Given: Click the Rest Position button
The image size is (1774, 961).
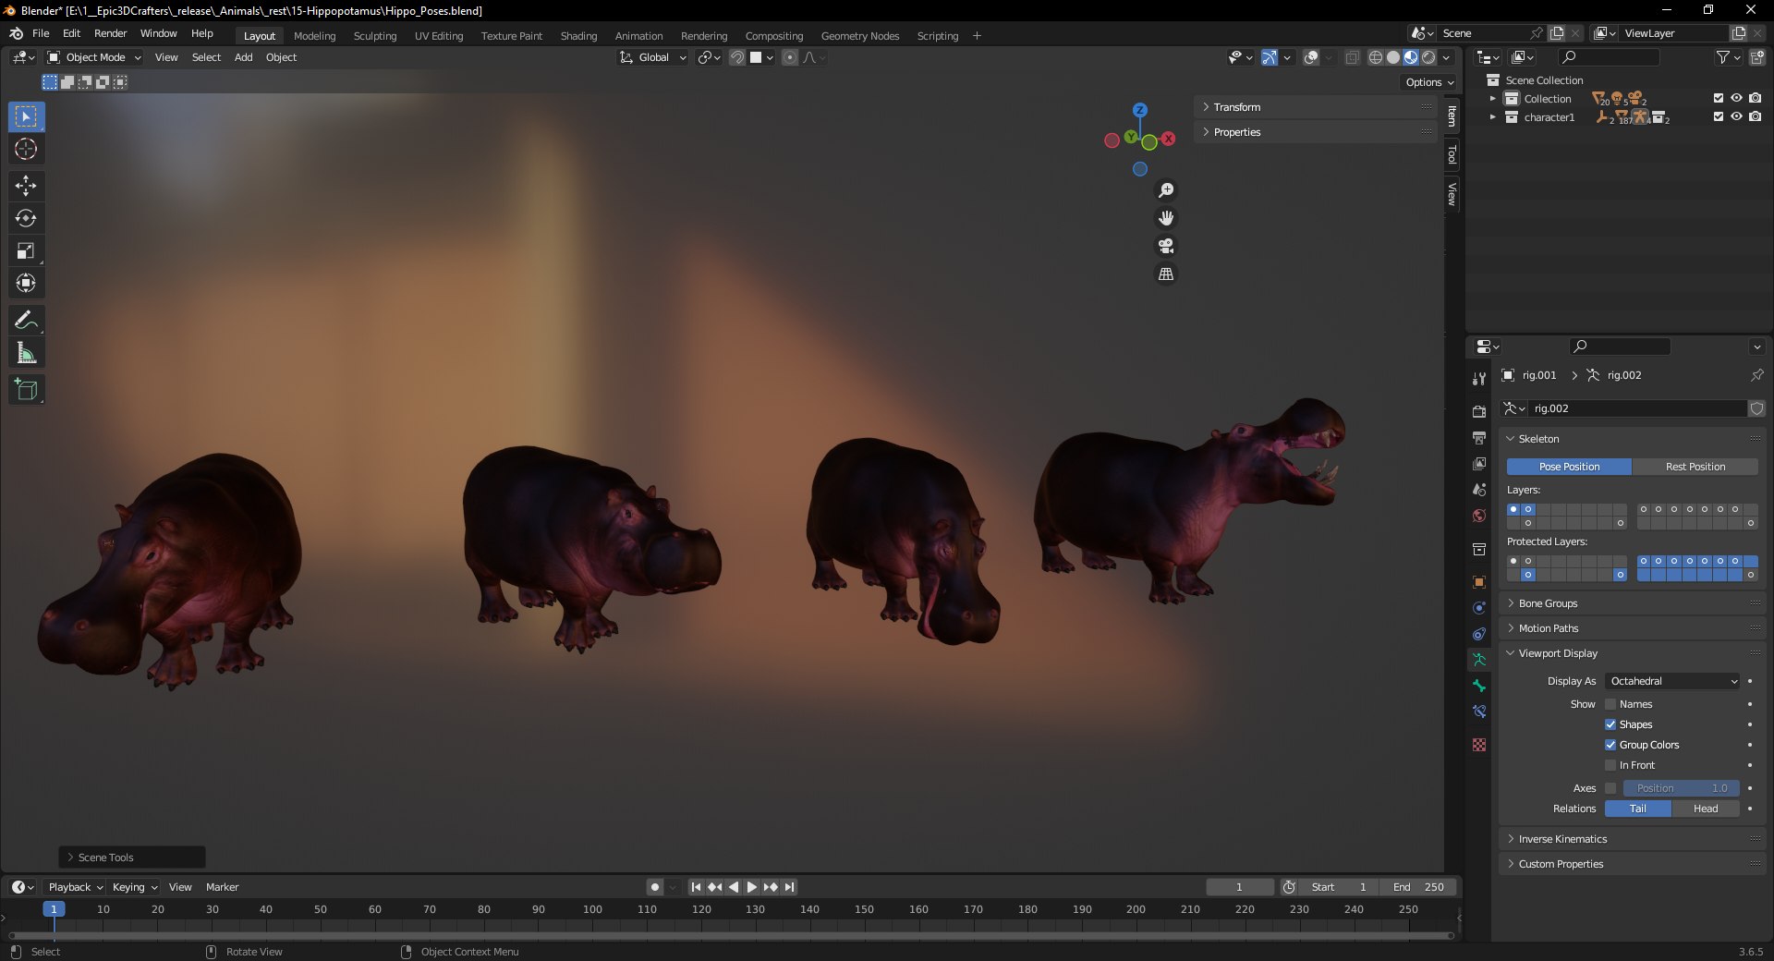Looking at the screenshot, I should 1695,467.
